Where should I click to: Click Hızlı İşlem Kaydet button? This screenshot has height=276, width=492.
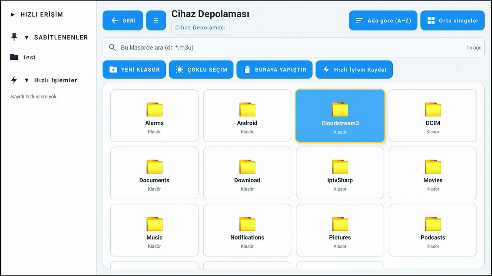pyautogui.click(x=354, y=69)
